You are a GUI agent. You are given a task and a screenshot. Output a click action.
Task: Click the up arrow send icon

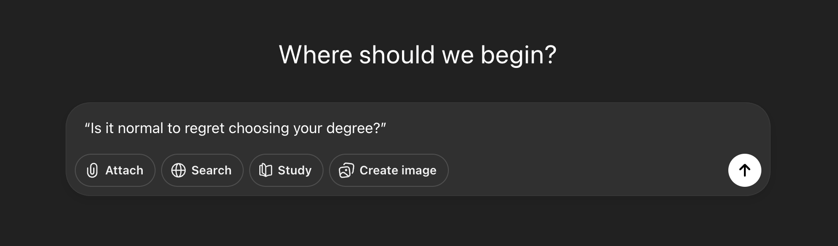[x=745, y=170]
